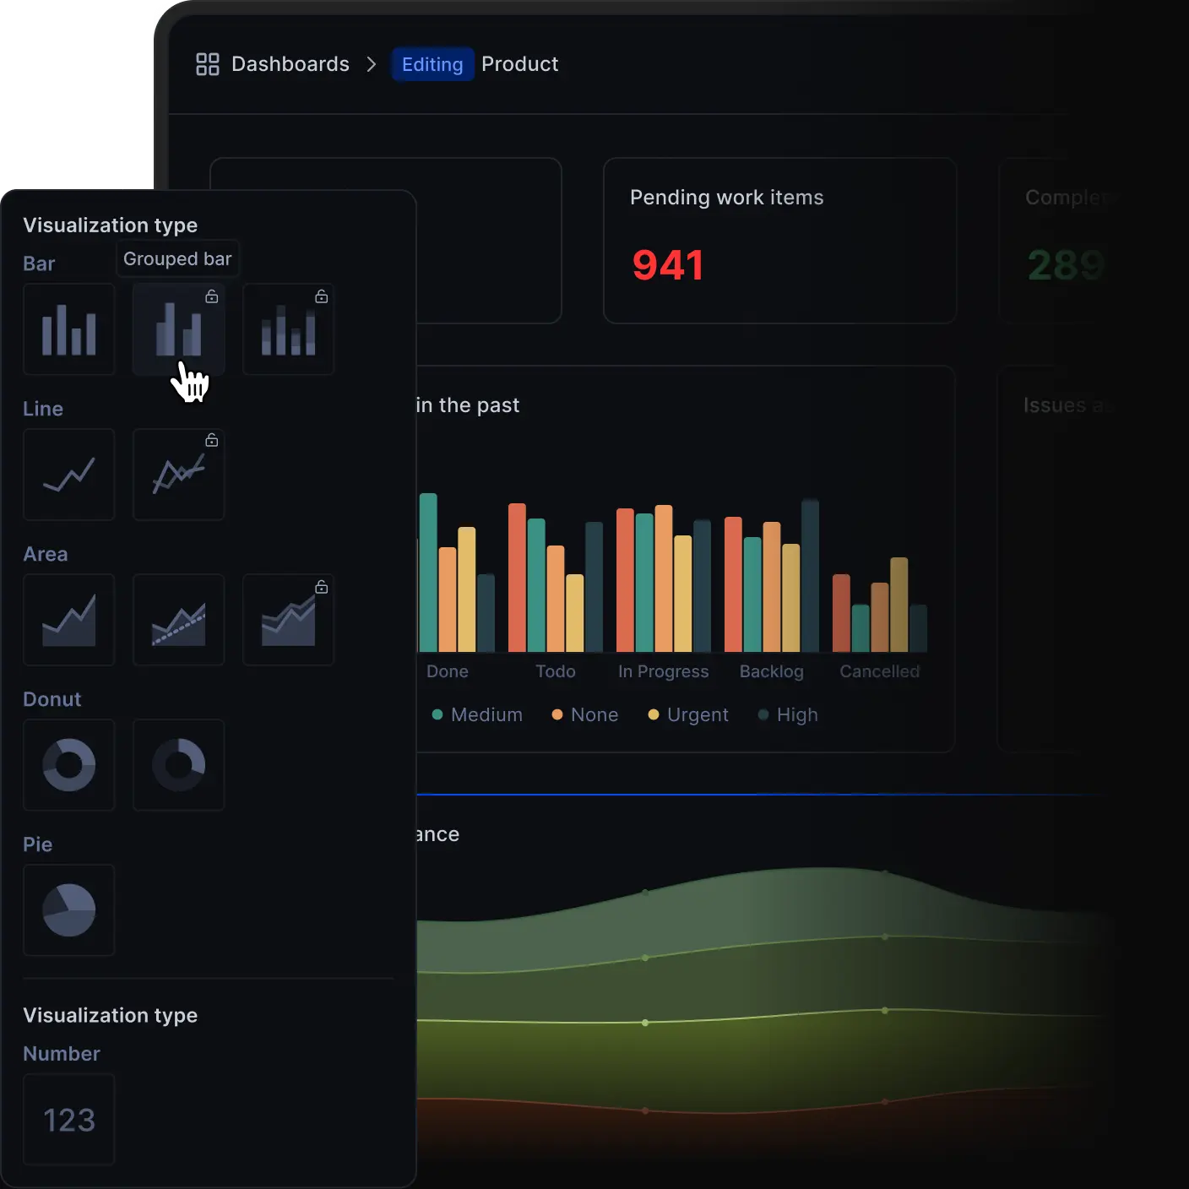This screenshot has height=1189, width=1189.
Task: Choose the second donut chart style
Action: pyautogui.click(x=179, y=765)
